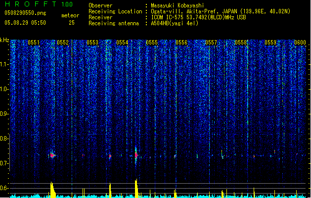This screenshot has height=198, width=311.
Task: Click the 'Receiver' field label
Action: tap(100, 17)
